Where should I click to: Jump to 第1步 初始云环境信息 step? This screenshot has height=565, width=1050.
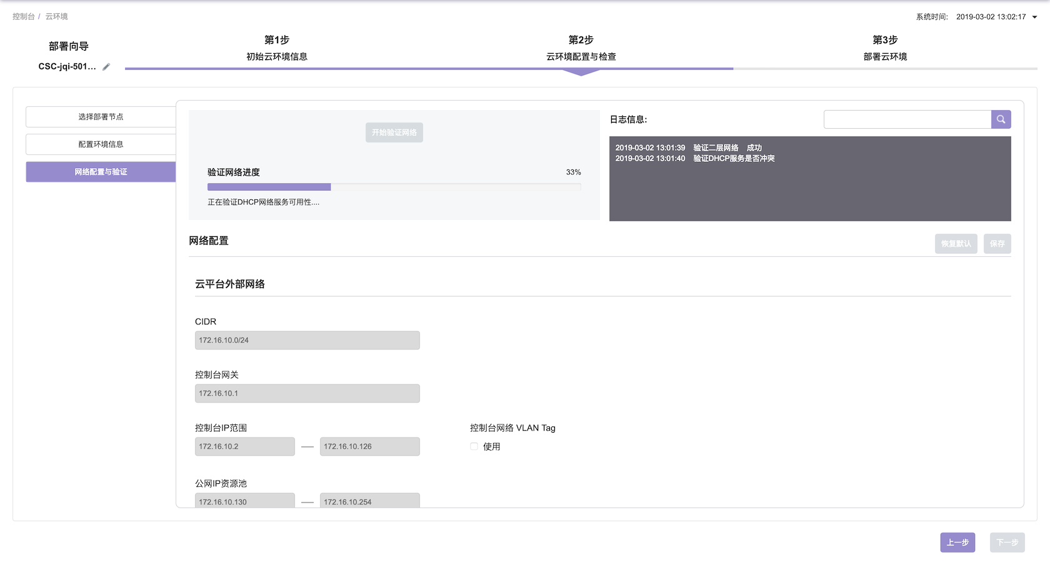[277, 48]
